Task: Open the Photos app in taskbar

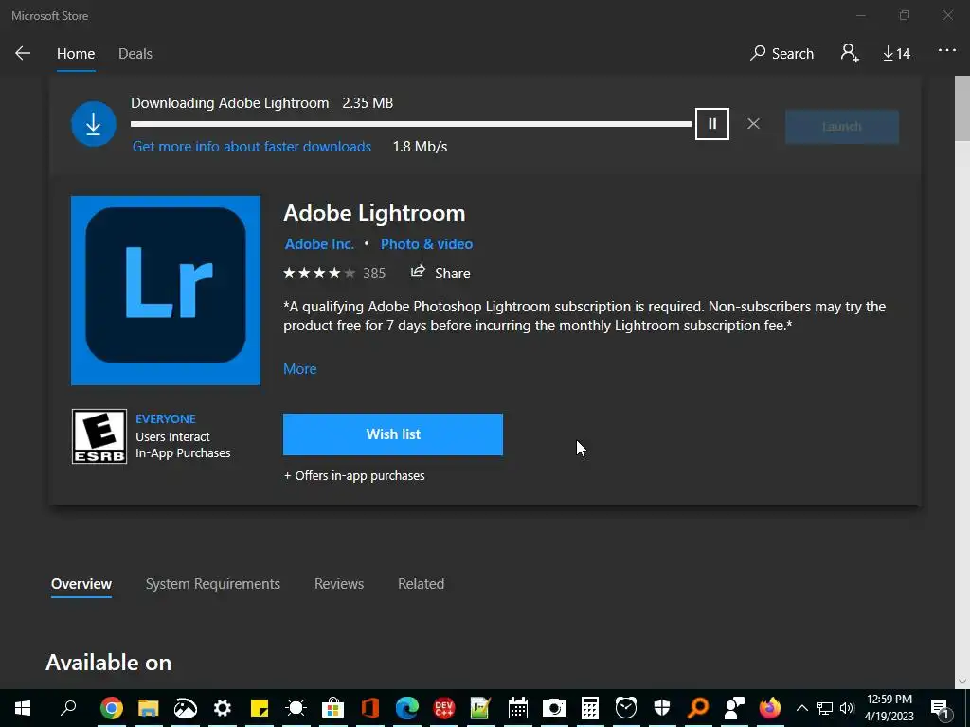Action: (186, 708)
